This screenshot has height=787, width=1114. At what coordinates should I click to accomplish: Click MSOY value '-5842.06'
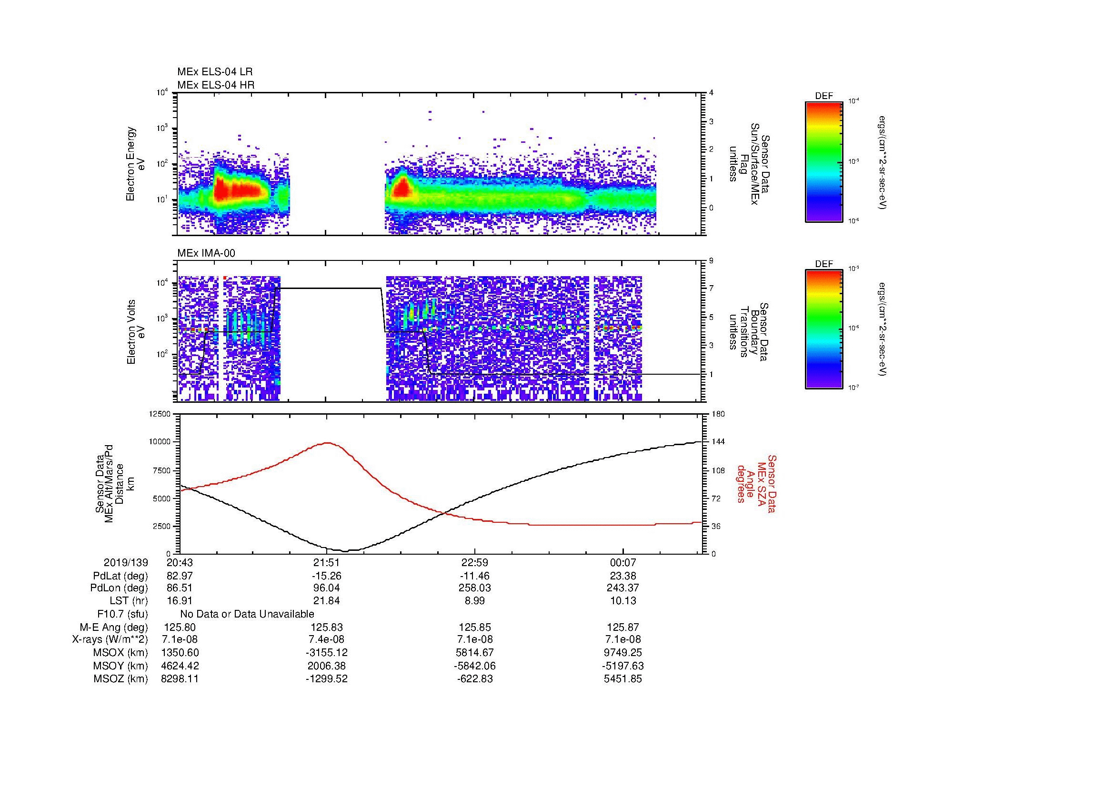474,666
